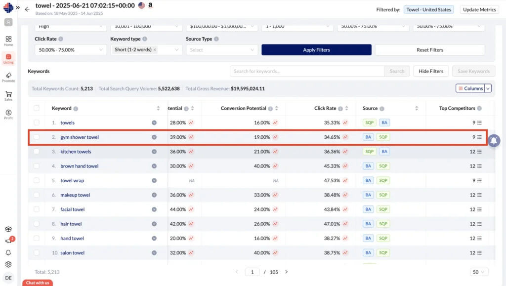Viewport: 506px width, 286px height.
Task: Expand the Source Type select dropdown
Action: [221, 50]
